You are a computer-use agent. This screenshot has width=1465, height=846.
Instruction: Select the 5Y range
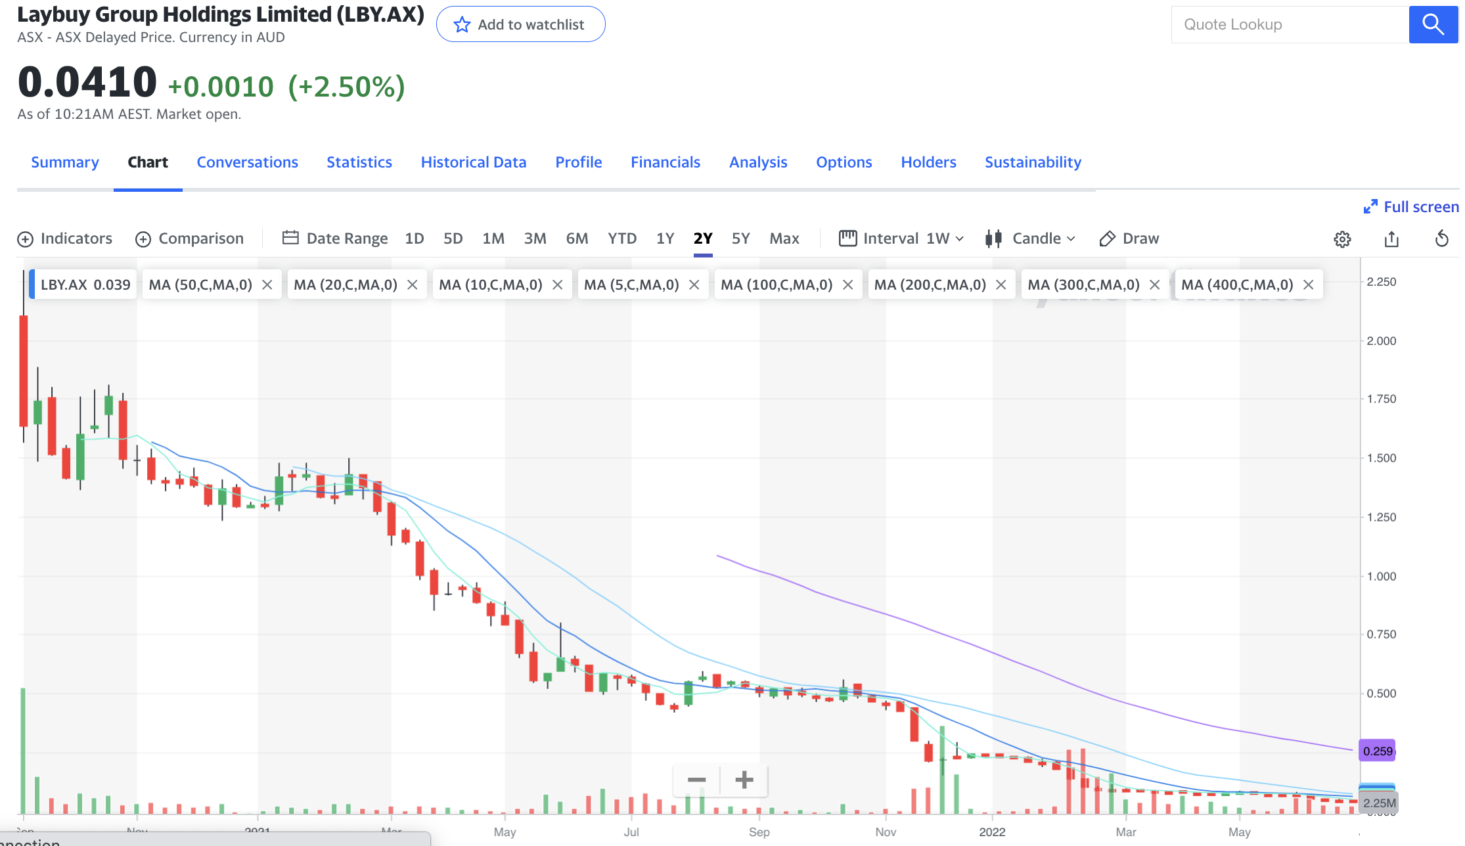click(741, 238)
